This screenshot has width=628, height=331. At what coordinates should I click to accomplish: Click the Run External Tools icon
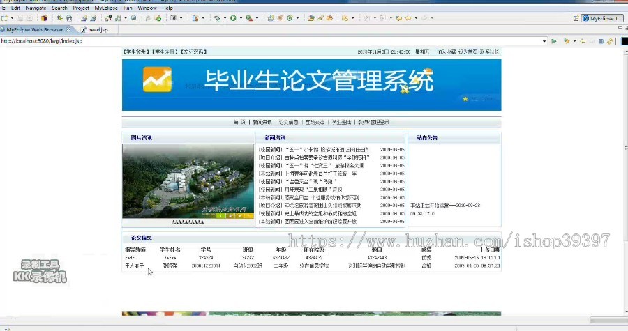249,18
